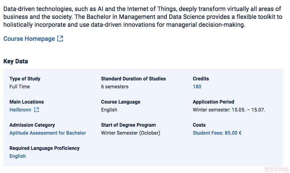Click English under Course Language
The height and width of the screenshot is (173, 290).
point(109,110)
